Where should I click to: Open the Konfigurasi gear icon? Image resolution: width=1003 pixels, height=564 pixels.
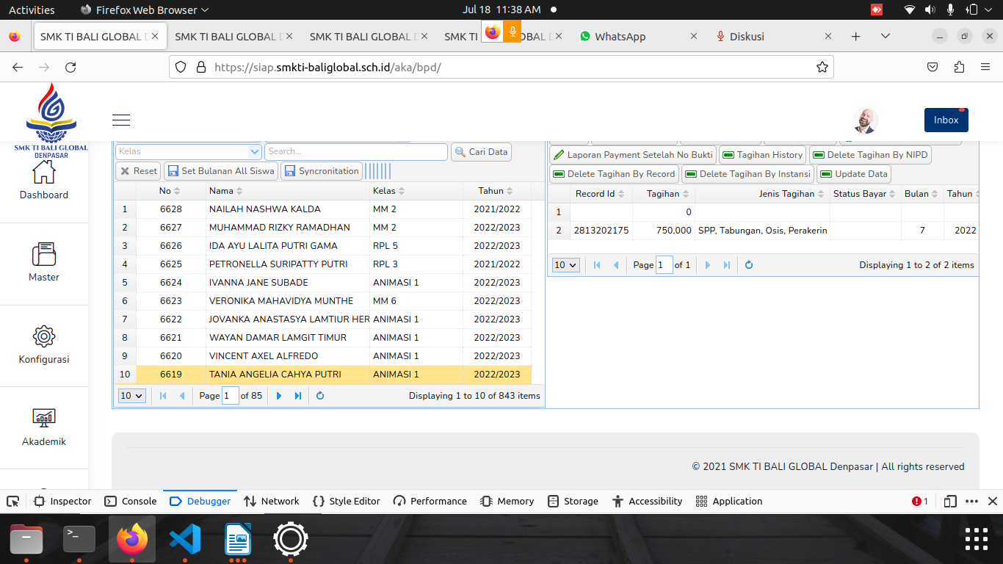click(44, 337)
